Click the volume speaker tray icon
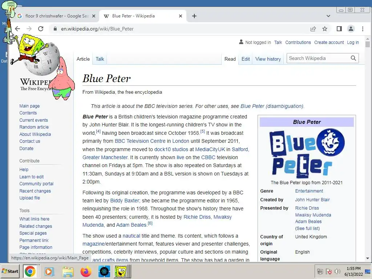Image resolution: width=372 pixels, height=279 pixels. (337, 271)
